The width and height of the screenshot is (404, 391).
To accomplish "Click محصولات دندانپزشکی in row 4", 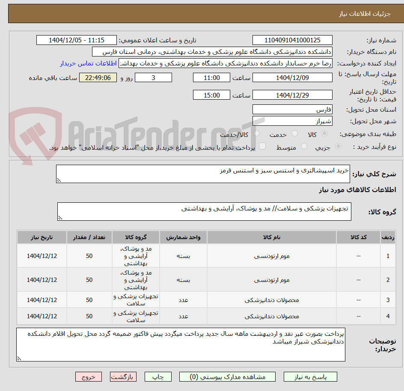I will point(272,316).
